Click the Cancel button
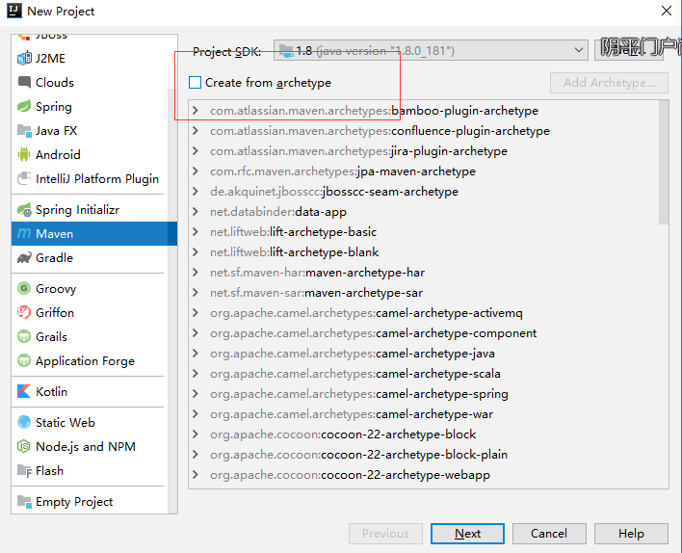The image size is (682, 553). 549,534
